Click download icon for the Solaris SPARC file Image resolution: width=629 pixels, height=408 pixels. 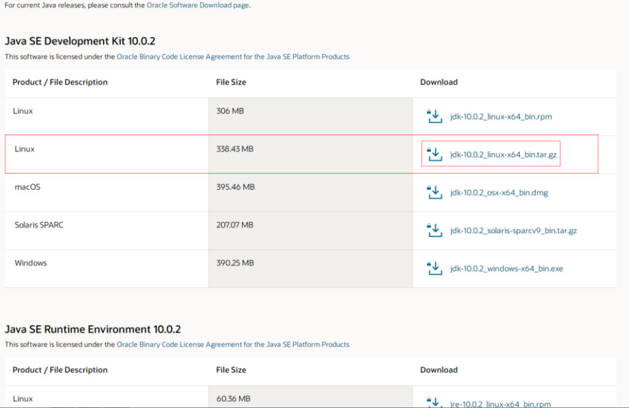click(434, 230)
